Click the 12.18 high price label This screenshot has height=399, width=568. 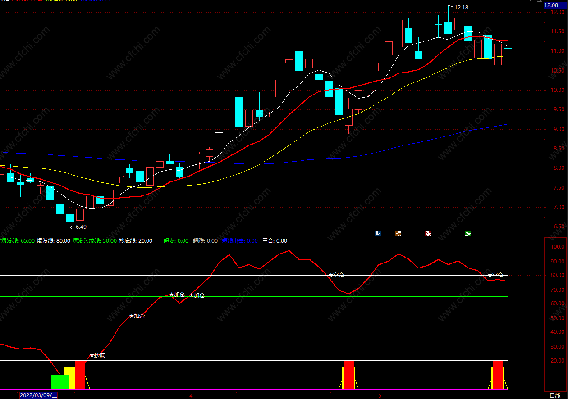click(x=461, y=7)
